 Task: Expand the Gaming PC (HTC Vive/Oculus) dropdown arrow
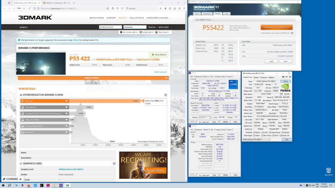[x=67, y=114]
